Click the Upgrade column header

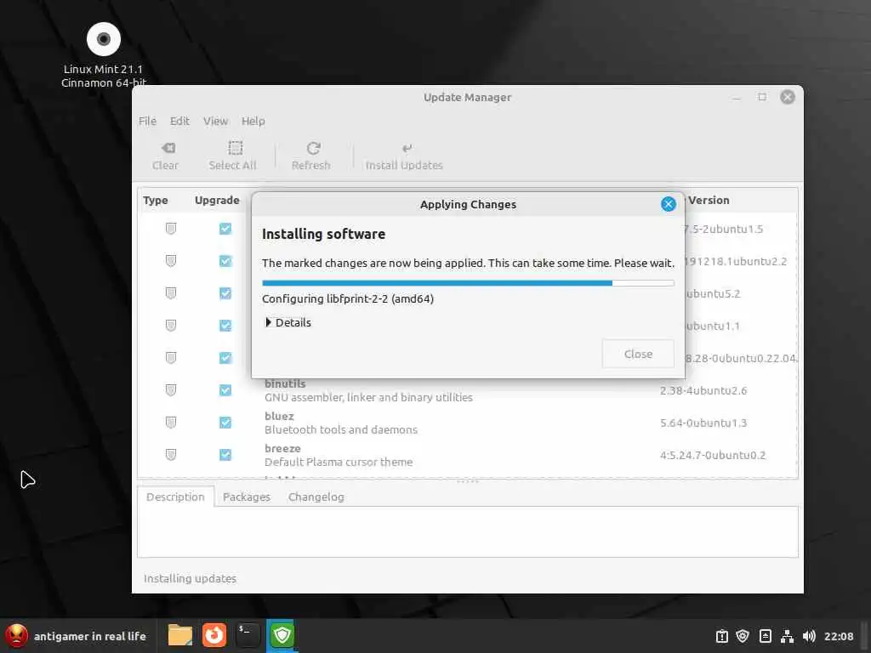point(217,200)
